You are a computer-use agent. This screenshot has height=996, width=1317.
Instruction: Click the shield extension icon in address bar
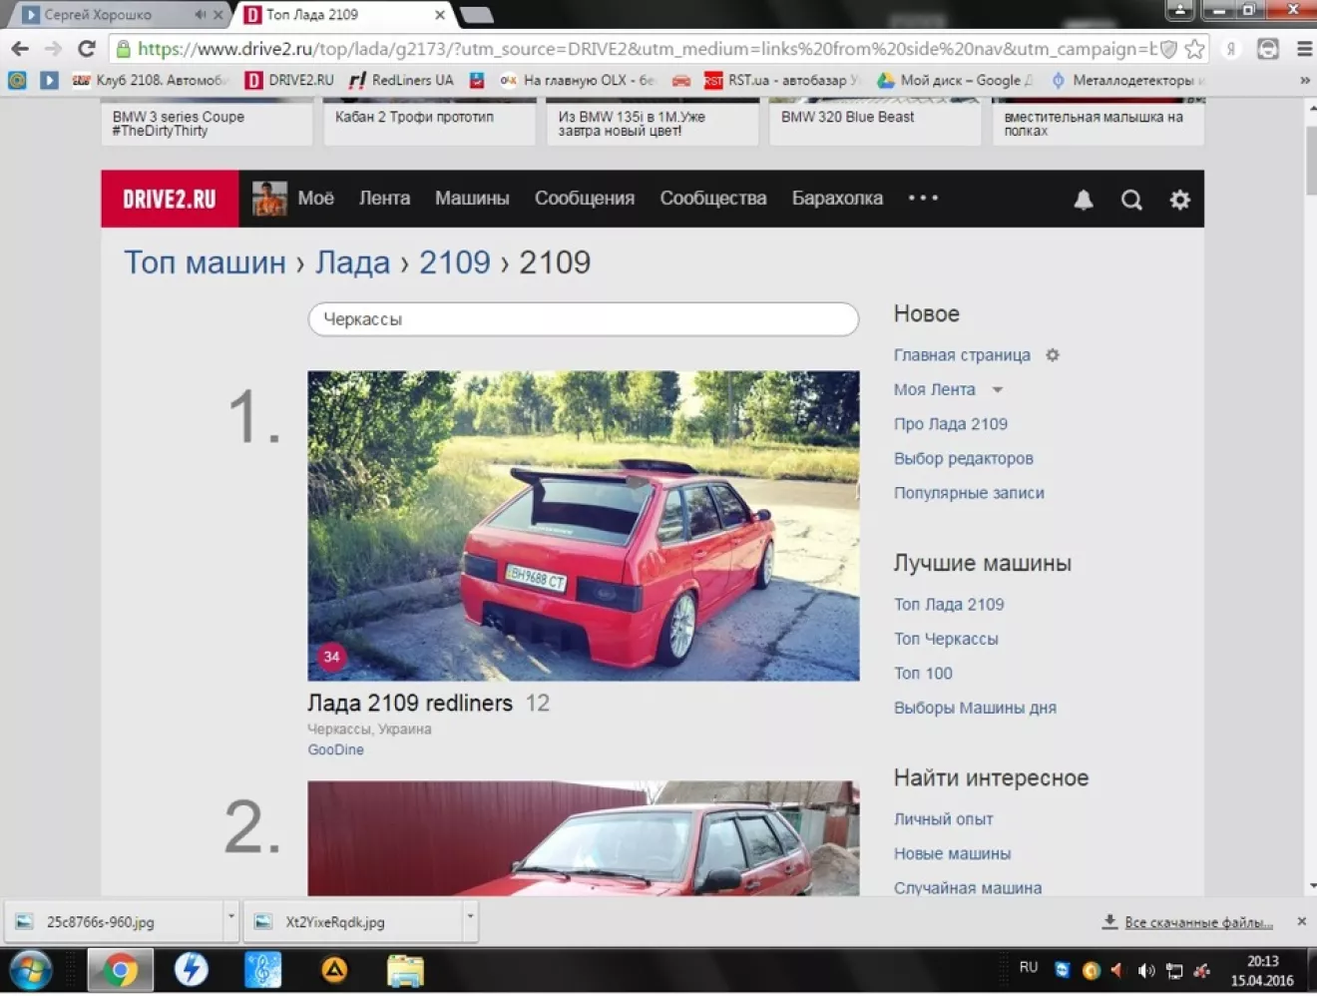1168,48
